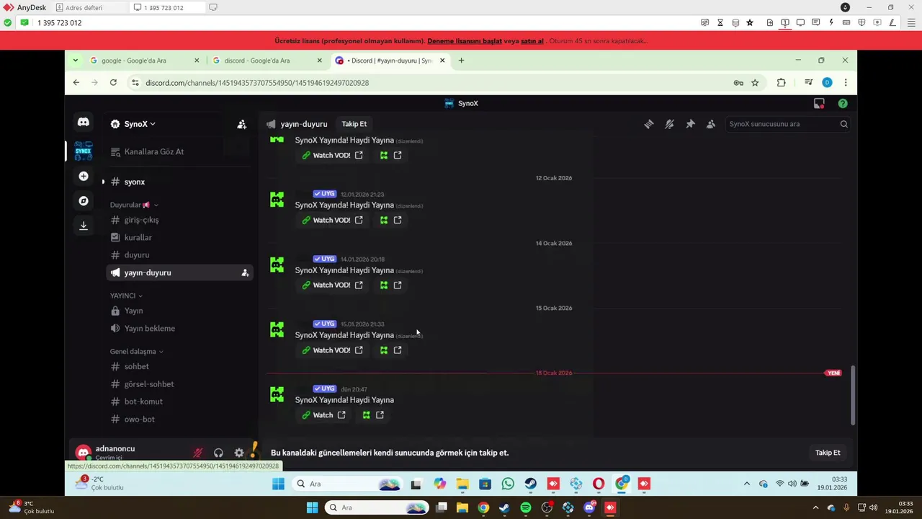Open Kanallara Göz At
922x519 pixels.
(x=179, y=151)
